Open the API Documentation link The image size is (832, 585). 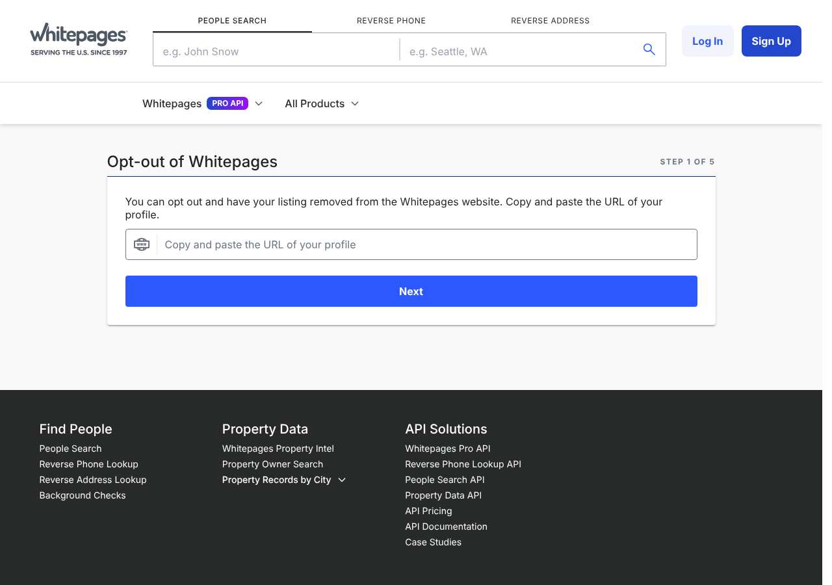[446, 526]
